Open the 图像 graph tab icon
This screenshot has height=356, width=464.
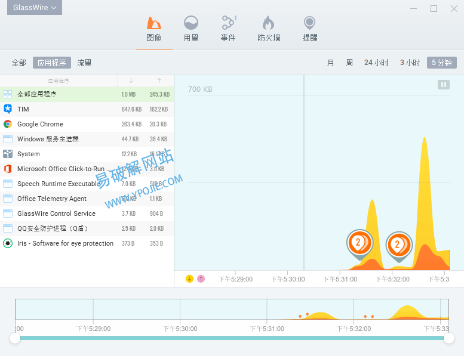(x=154, y=23)
